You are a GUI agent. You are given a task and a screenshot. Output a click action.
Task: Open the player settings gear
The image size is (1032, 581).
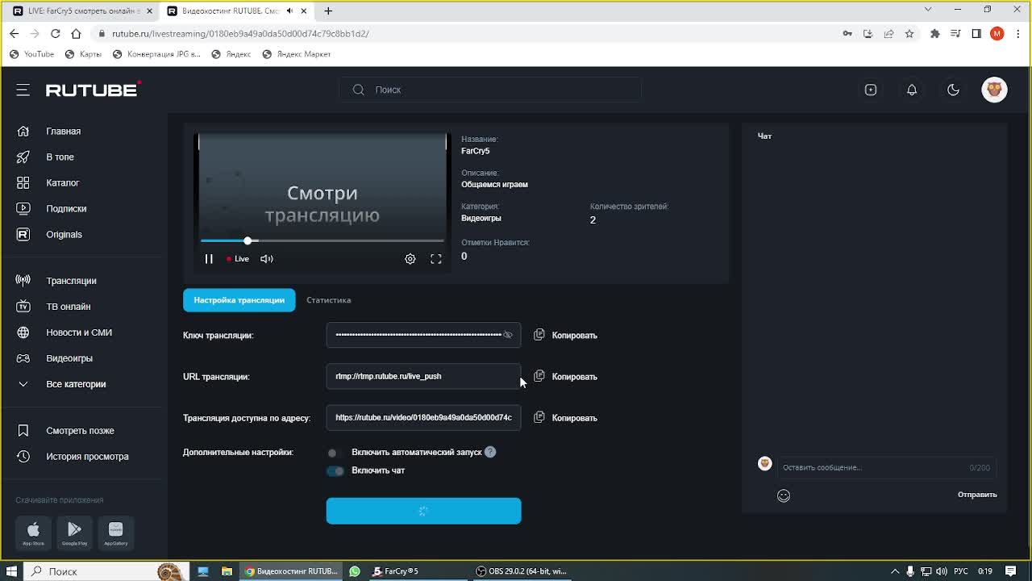[x=410, y=259]
